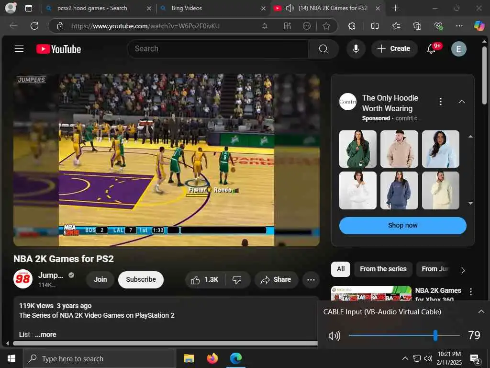Mute the CABLE Input volume speaker icon
Viewport: 490px width, 368px height.
[334, 336]
